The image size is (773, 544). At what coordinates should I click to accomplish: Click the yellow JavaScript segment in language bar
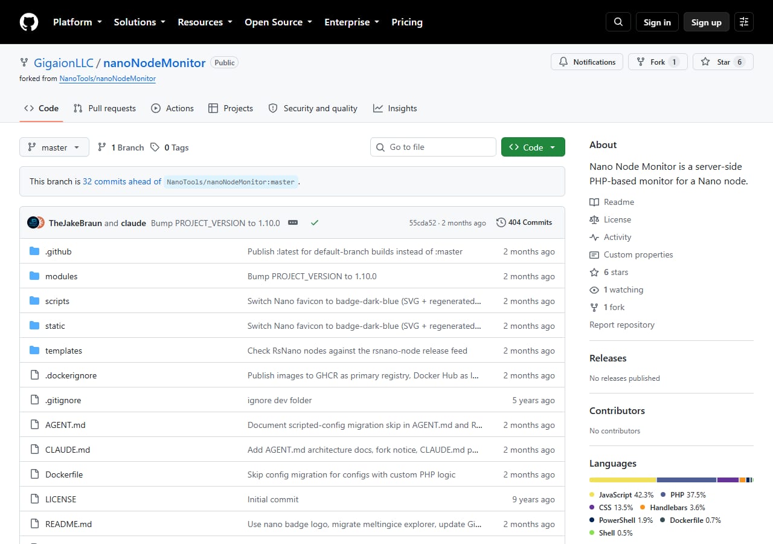[x=623, y=480]
